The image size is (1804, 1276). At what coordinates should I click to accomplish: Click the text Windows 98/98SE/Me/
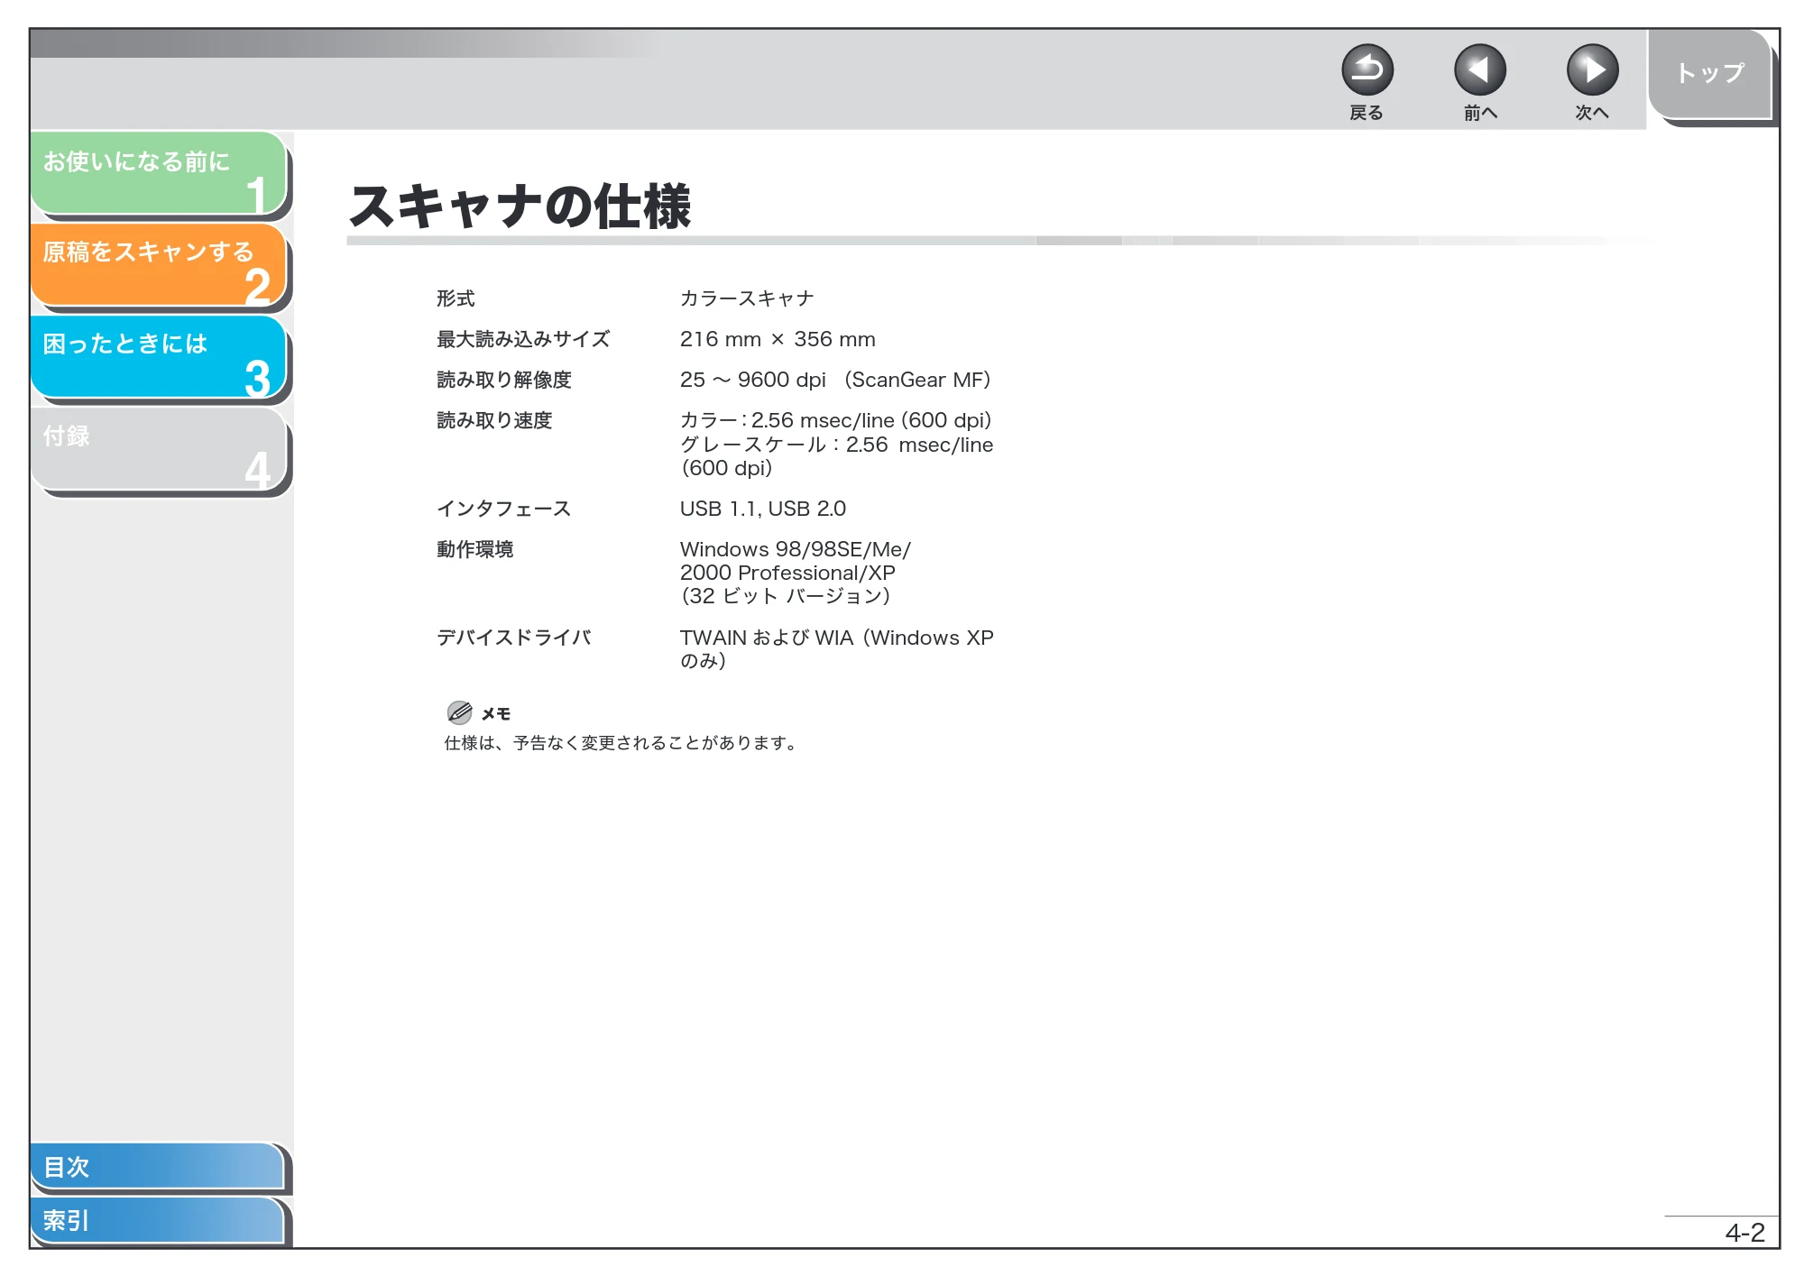796,549
